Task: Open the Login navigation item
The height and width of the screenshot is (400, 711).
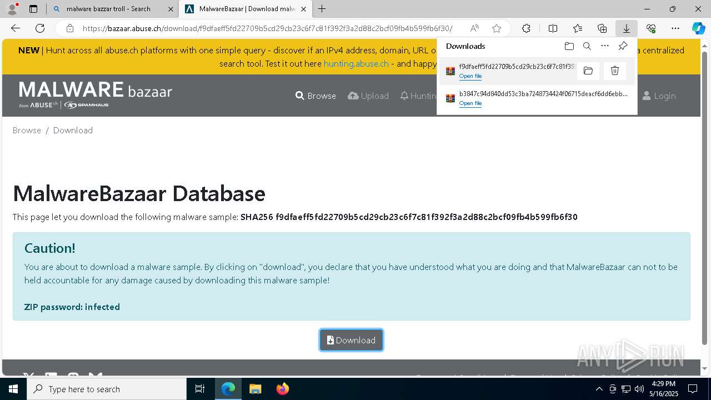Action: tap(659, 96)
